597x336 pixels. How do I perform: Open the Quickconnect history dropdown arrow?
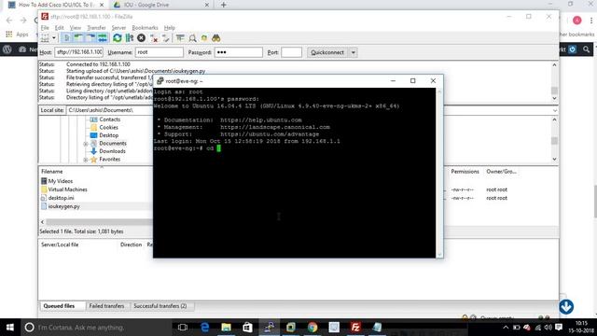(x=353, y=52)
